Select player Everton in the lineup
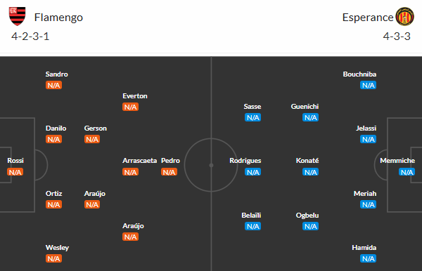 (135, 96)
